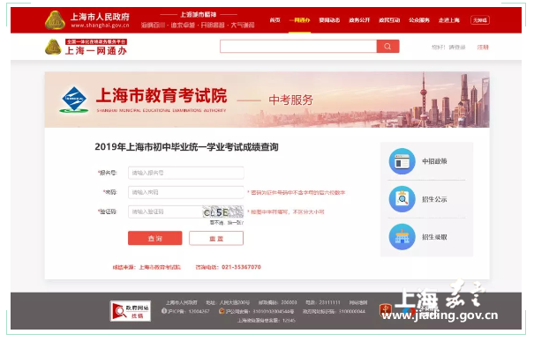Click the Shanghai government emblem logo

(55, 20)
